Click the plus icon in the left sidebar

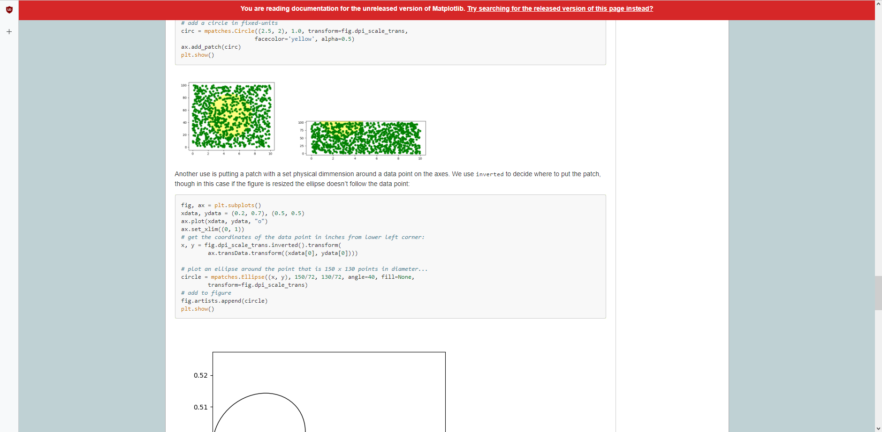[9, 32]
